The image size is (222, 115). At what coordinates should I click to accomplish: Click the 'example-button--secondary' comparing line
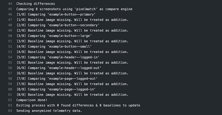click(58, 25)
